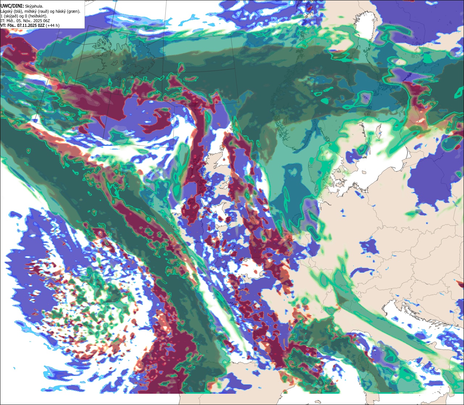464x405 pixels.
Task: Click the 'VT: Fös.. 07.11.2025 02Z' valid time
Action: tap(22, 26)
